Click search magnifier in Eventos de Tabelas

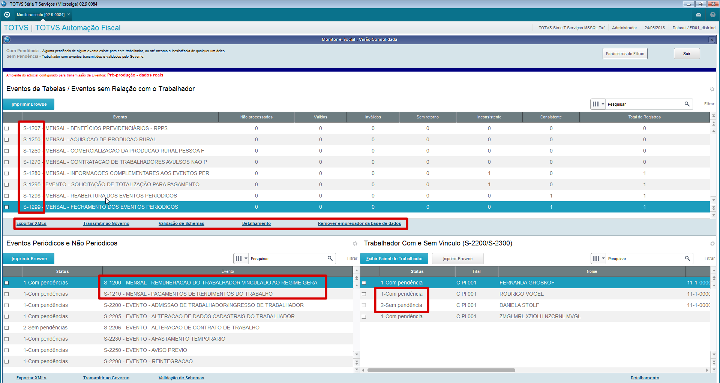687,104
